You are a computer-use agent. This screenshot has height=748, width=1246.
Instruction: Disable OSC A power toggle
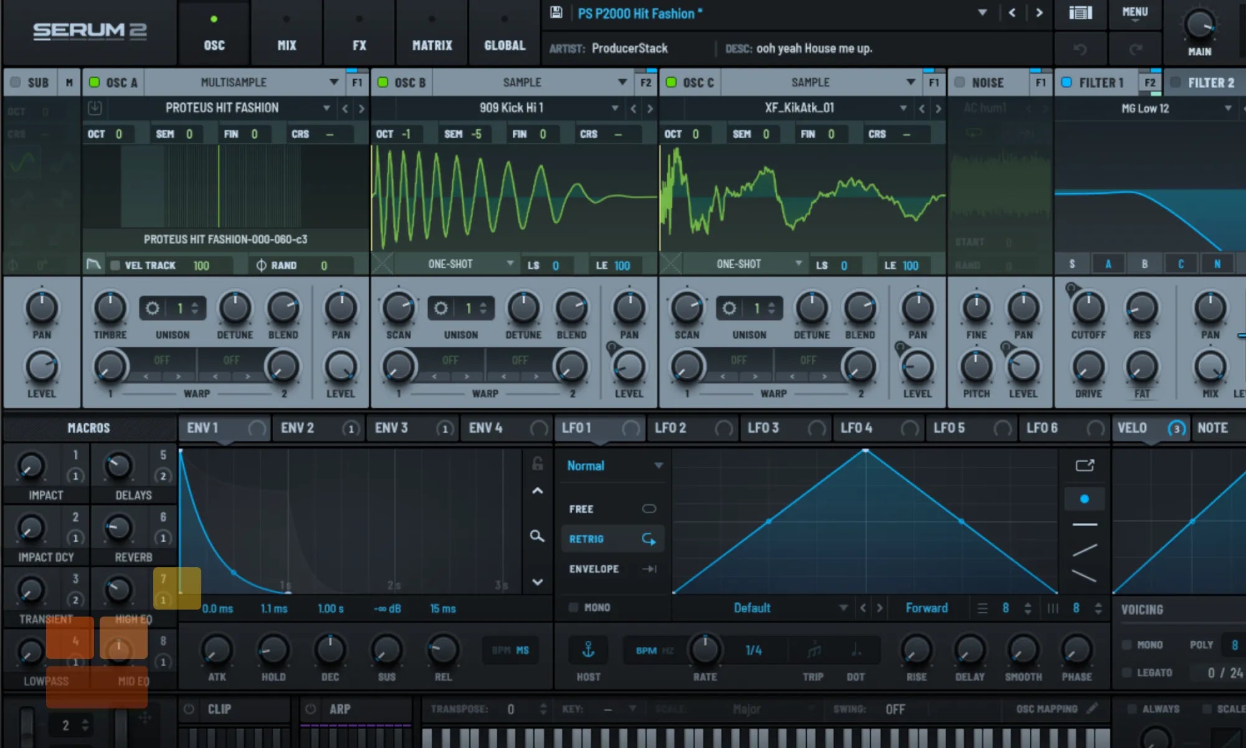pos(95,82)
